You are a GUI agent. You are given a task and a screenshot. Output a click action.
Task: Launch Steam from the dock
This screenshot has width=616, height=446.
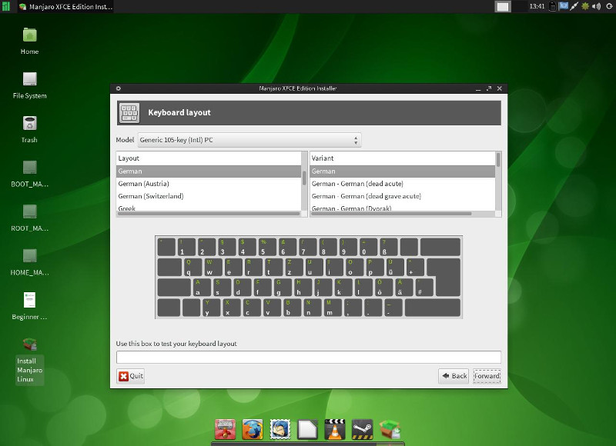click(x=363, y=429)
